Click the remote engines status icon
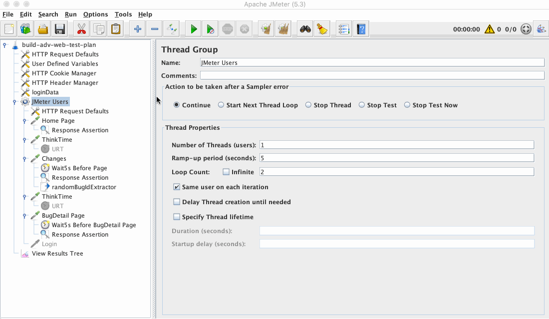 click(x=526, y=29)
